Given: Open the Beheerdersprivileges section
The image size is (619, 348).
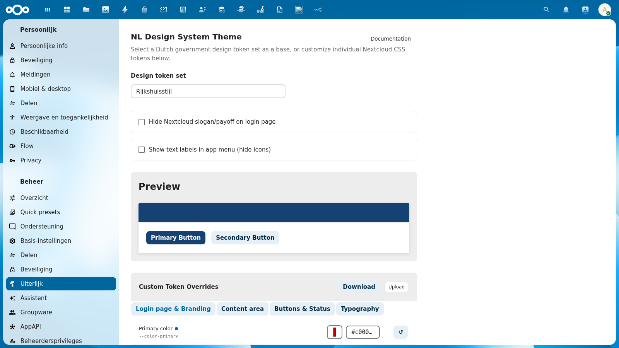Looking at the screenshot, I should 61,341.
